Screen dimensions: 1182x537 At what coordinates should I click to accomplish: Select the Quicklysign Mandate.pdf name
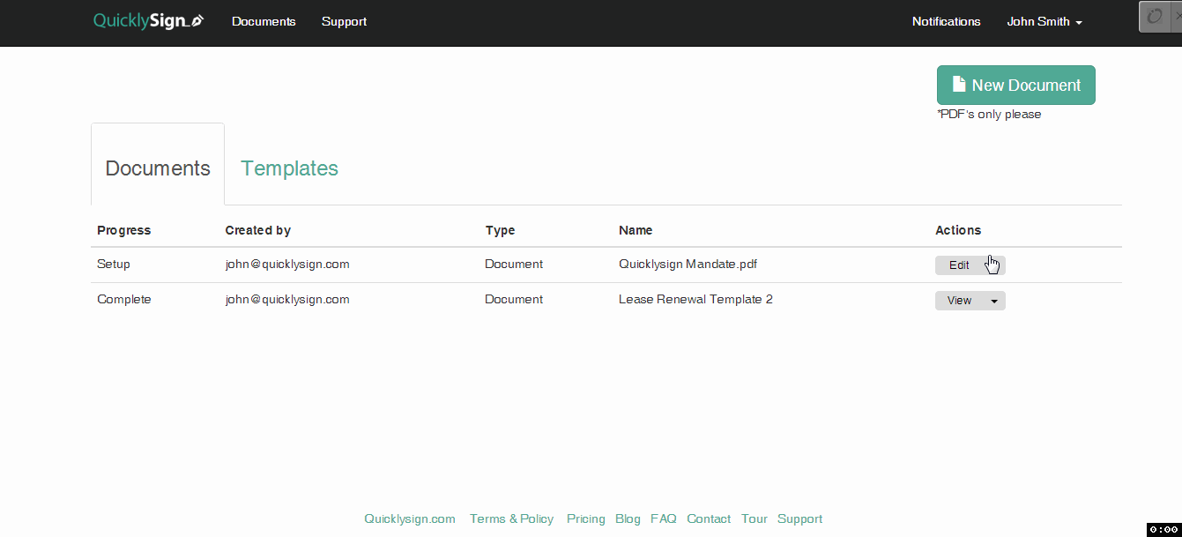point(688,264)
